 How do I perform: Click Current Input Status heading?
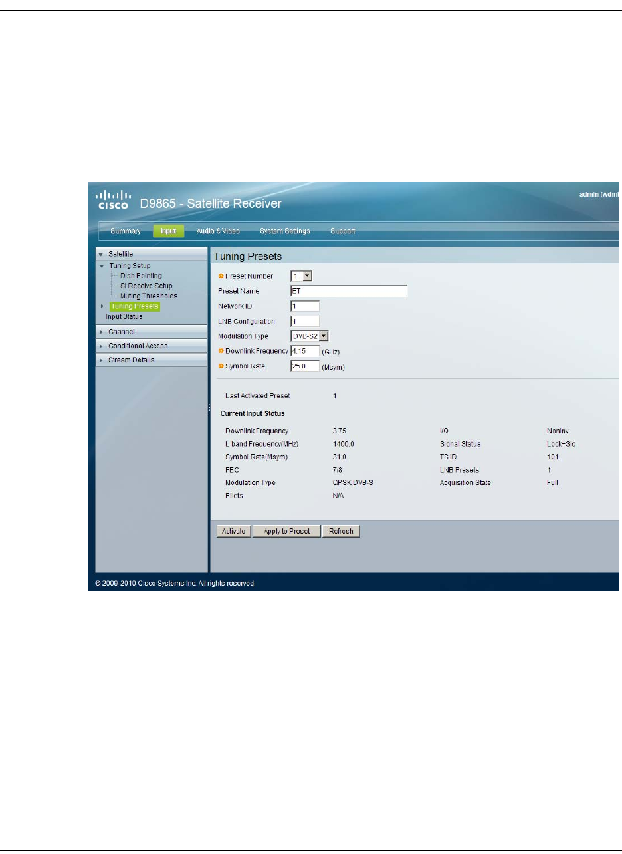coord(253,413)
